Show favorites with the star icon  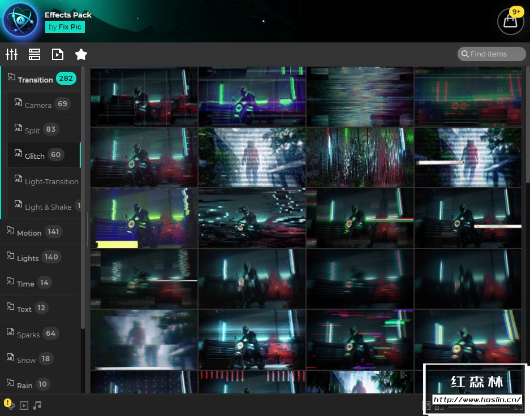click(x=81, y=54)
